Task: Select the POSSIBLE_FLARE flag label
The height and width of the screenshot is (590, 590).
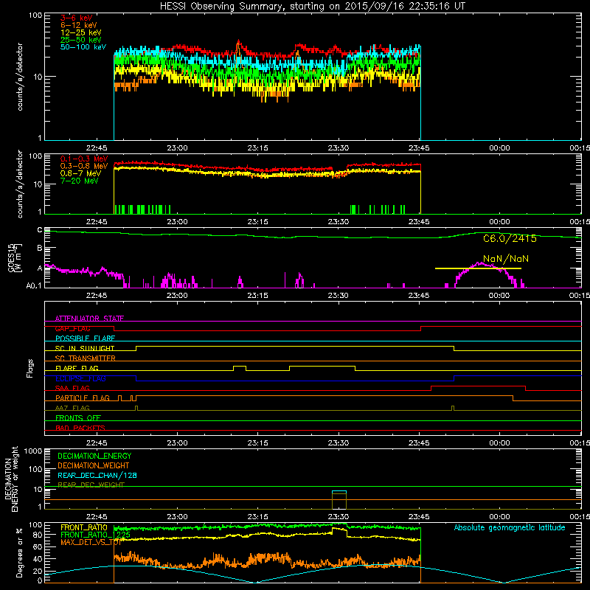Action: point(85,339)
